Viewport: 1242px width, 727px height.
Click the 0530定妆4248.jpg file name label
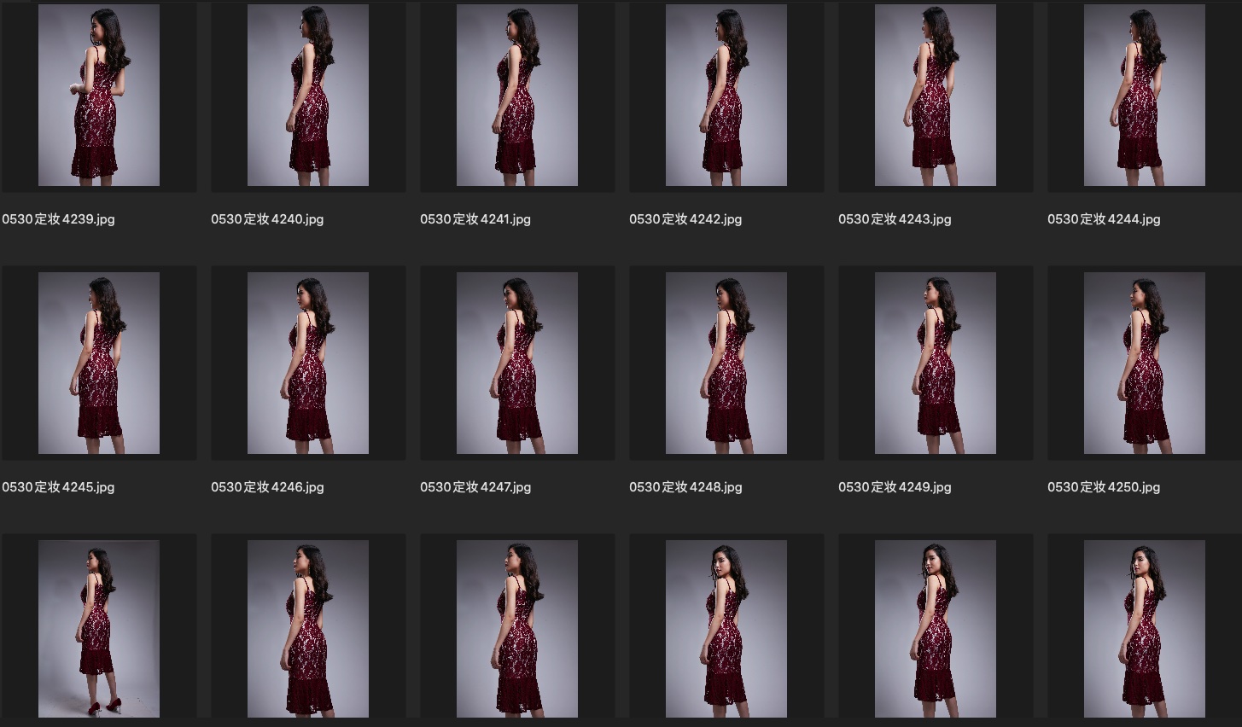click(x=685, y=487)
